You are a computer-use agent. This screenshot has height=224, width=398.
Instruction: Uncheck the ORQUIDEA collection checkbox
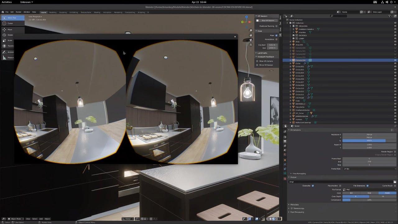click(294, 26)
